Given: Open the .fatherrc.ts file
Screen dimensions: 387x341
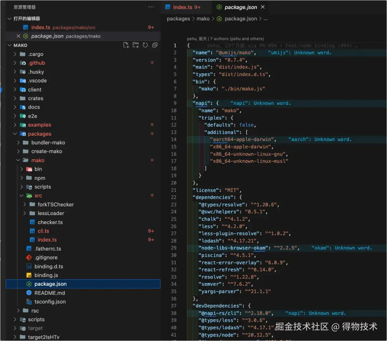Looking at the screenshot, I should (48, 249).
